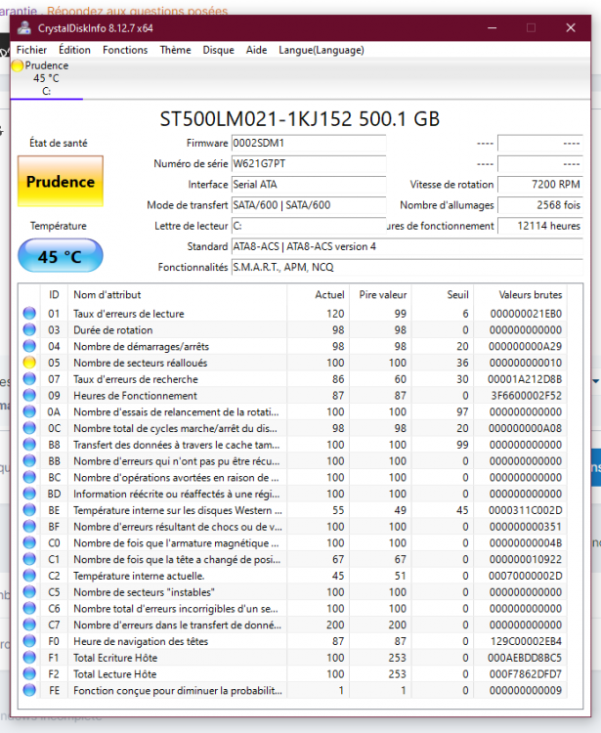Open the Thème menu
The image size is (601, 733).
tap(175, 49)
